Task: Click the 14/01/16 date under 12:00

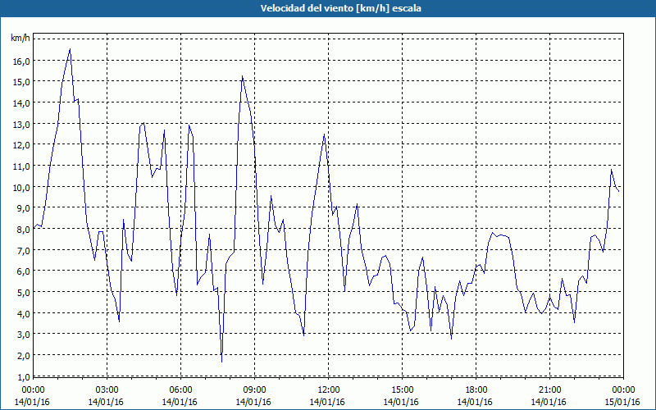Action: coord(327,402)
